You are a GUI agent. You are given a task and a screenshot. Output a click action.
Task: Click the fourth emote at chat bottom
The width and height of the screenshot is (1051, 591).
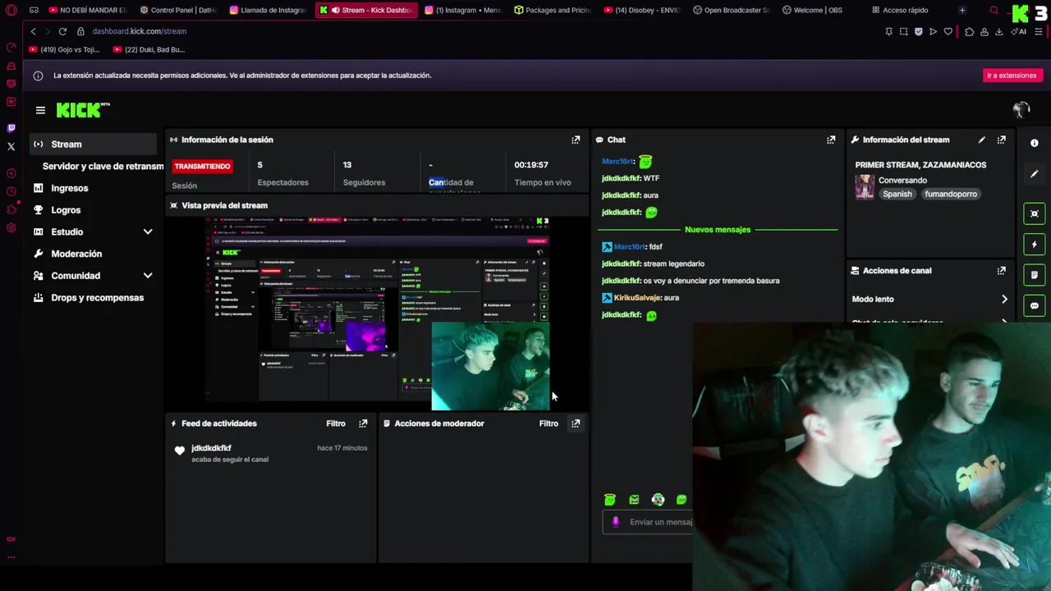682,499
